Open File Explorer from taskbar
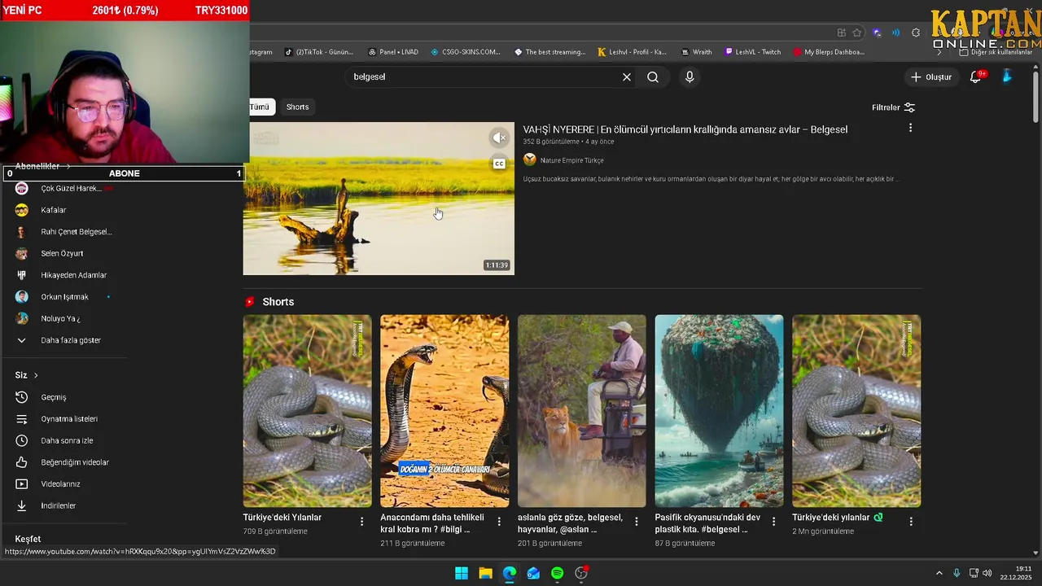 (485, 573)
